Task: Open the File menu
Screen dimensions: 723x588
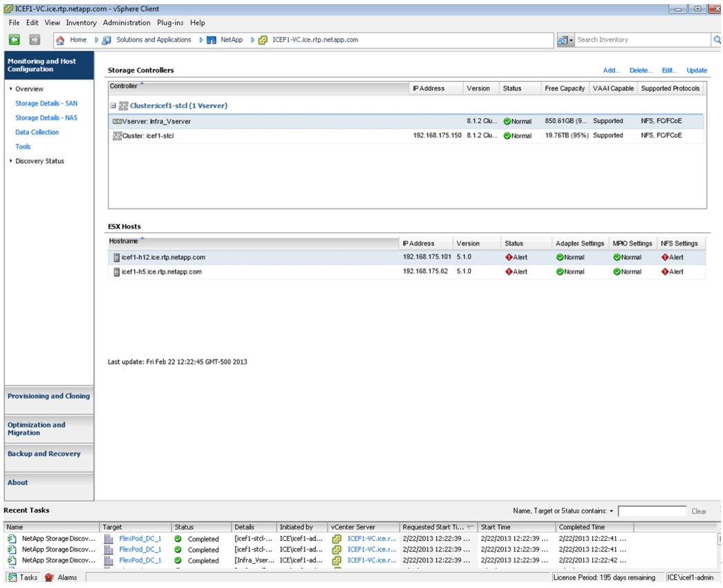Action: 15,23
